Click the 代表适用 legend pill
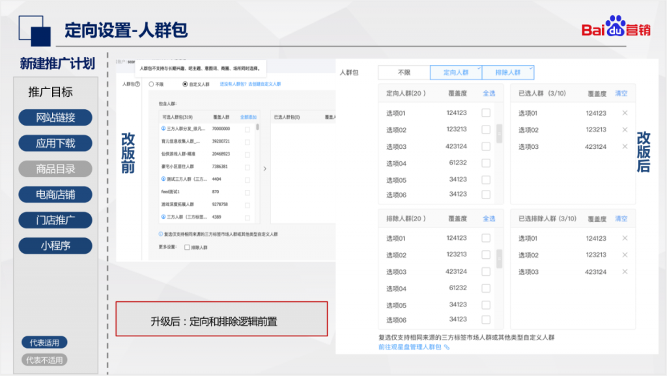667x376 pixels. click(x=44, y=342)
